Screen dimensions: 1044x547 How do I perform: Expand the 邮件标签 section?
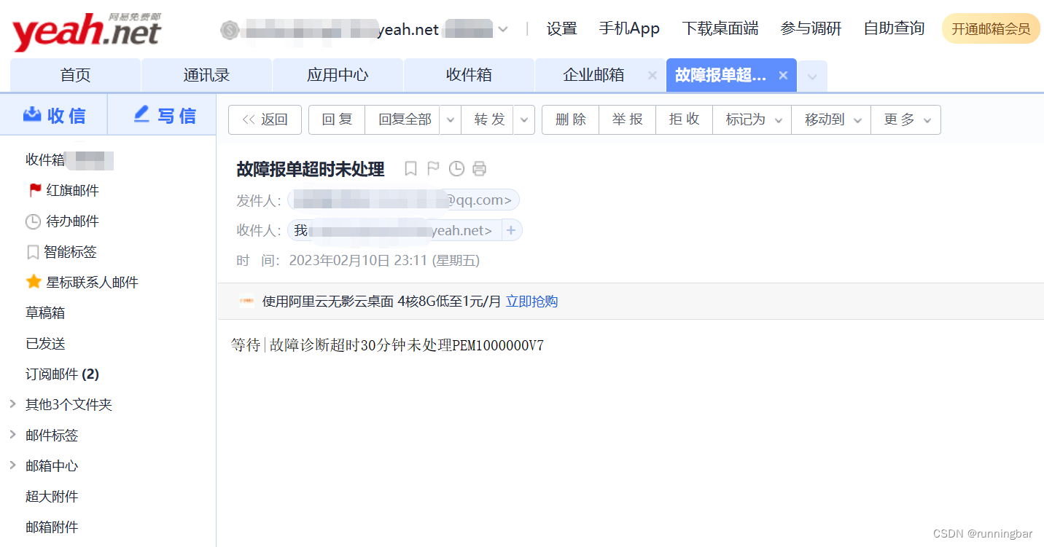point(12,434)
